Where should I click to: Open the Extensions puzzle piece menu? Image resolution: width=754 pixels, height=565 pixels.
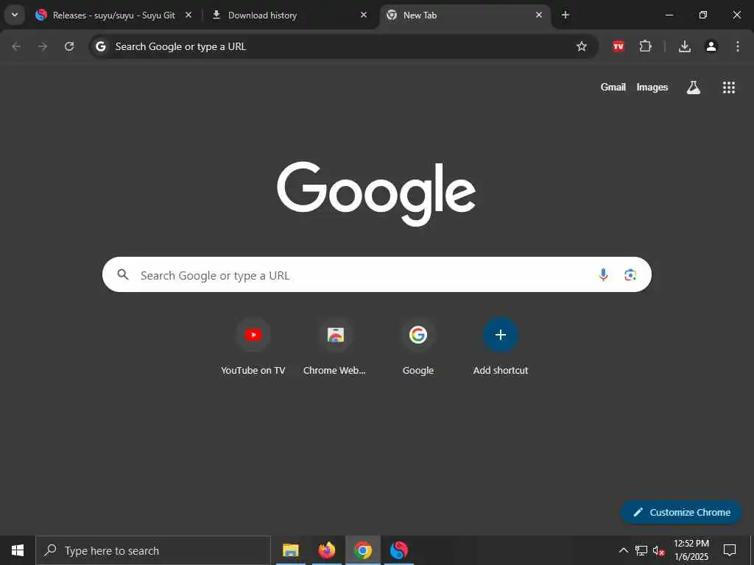[x=645, y=46]
